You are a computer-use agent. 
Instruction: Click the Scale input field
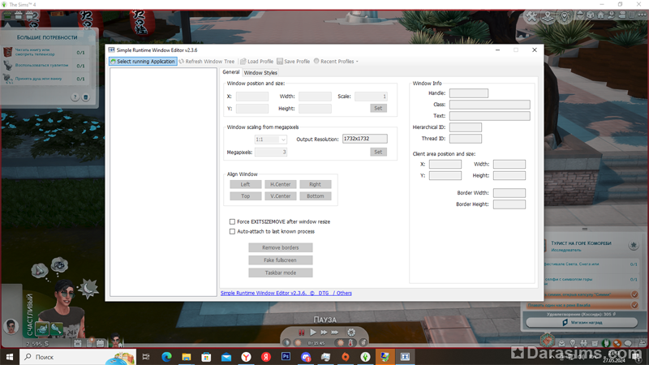click(x=371, y=97)
